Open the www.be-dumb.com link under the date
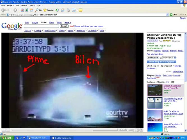 155,48
